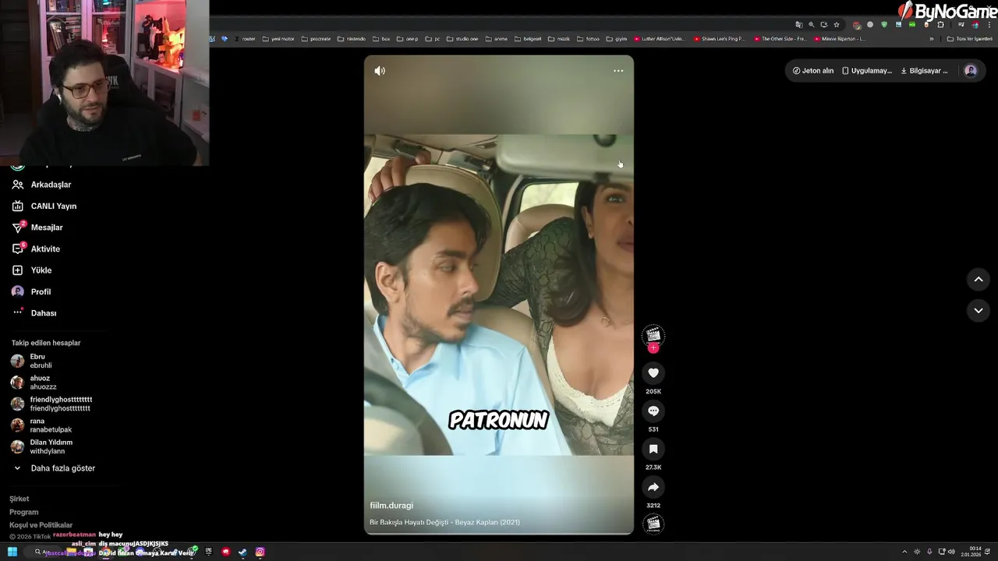
Task: Click video caption Bir Bakışla Hayatı Değişti
Action: click(444, 522)
